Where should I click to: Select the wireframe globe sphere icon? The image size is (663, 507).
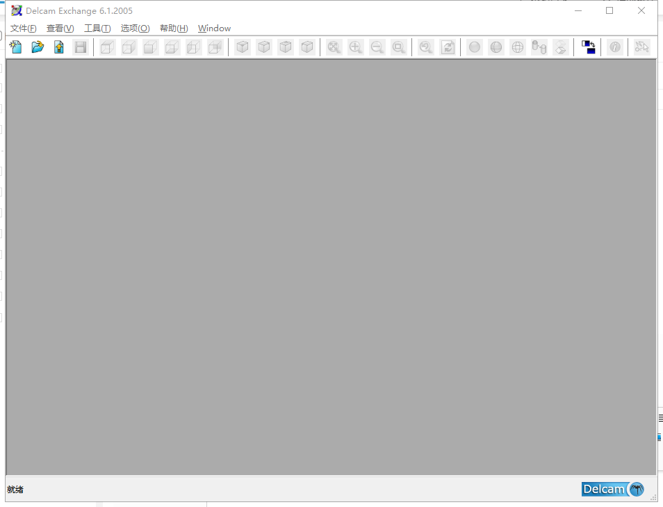point(518,47)
